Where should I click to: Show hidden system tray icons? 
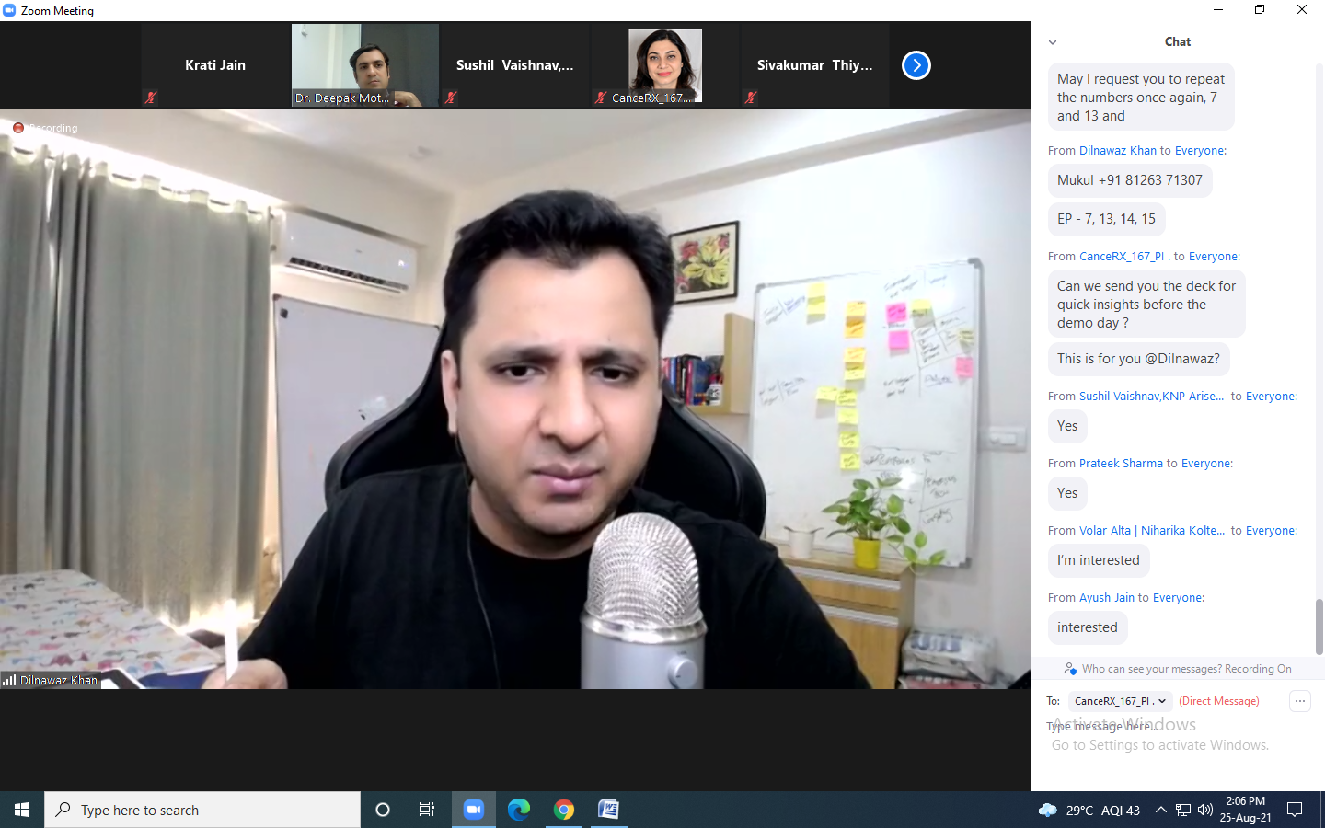[1160, 810]
